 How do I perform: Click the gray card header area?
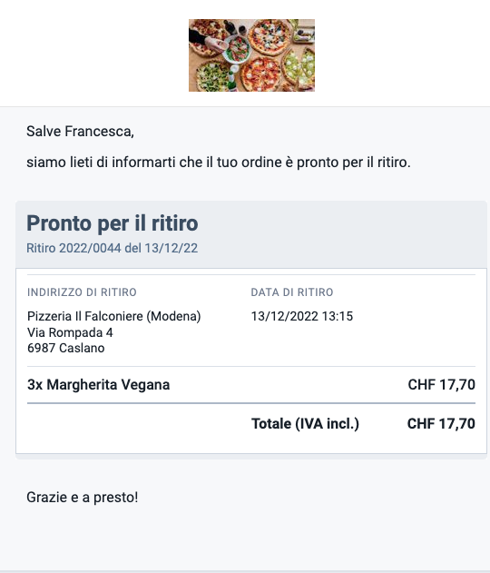point(251,234)
